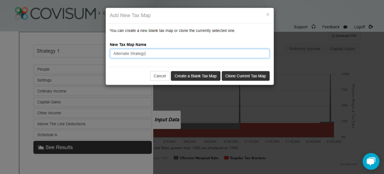The image size is (384, 174).
Task: Click the 75% axis label
Action: pos(344,90)
